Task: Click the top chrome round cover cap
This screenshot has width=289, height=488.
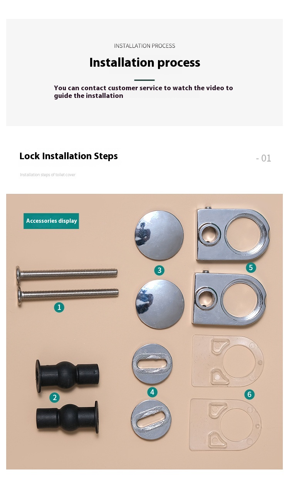Action: 159,236
